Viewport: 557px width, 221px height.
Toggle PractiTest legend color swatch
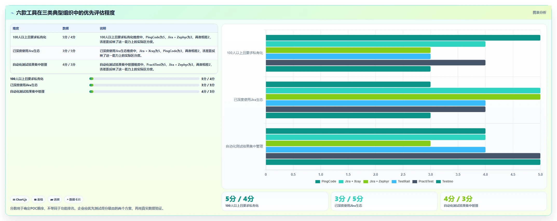point(415,181)
